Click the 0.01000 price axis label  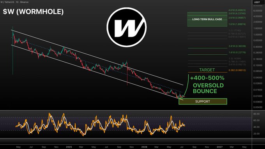coord(258,96)
